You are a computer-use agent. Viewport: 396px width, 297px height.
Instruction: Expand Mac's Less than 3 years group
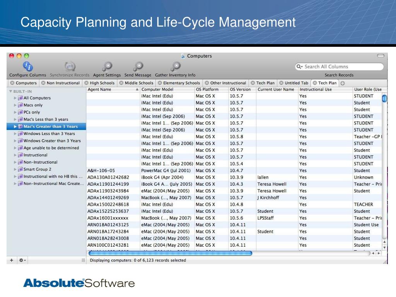pyautogui.click(x=15, y=119)
